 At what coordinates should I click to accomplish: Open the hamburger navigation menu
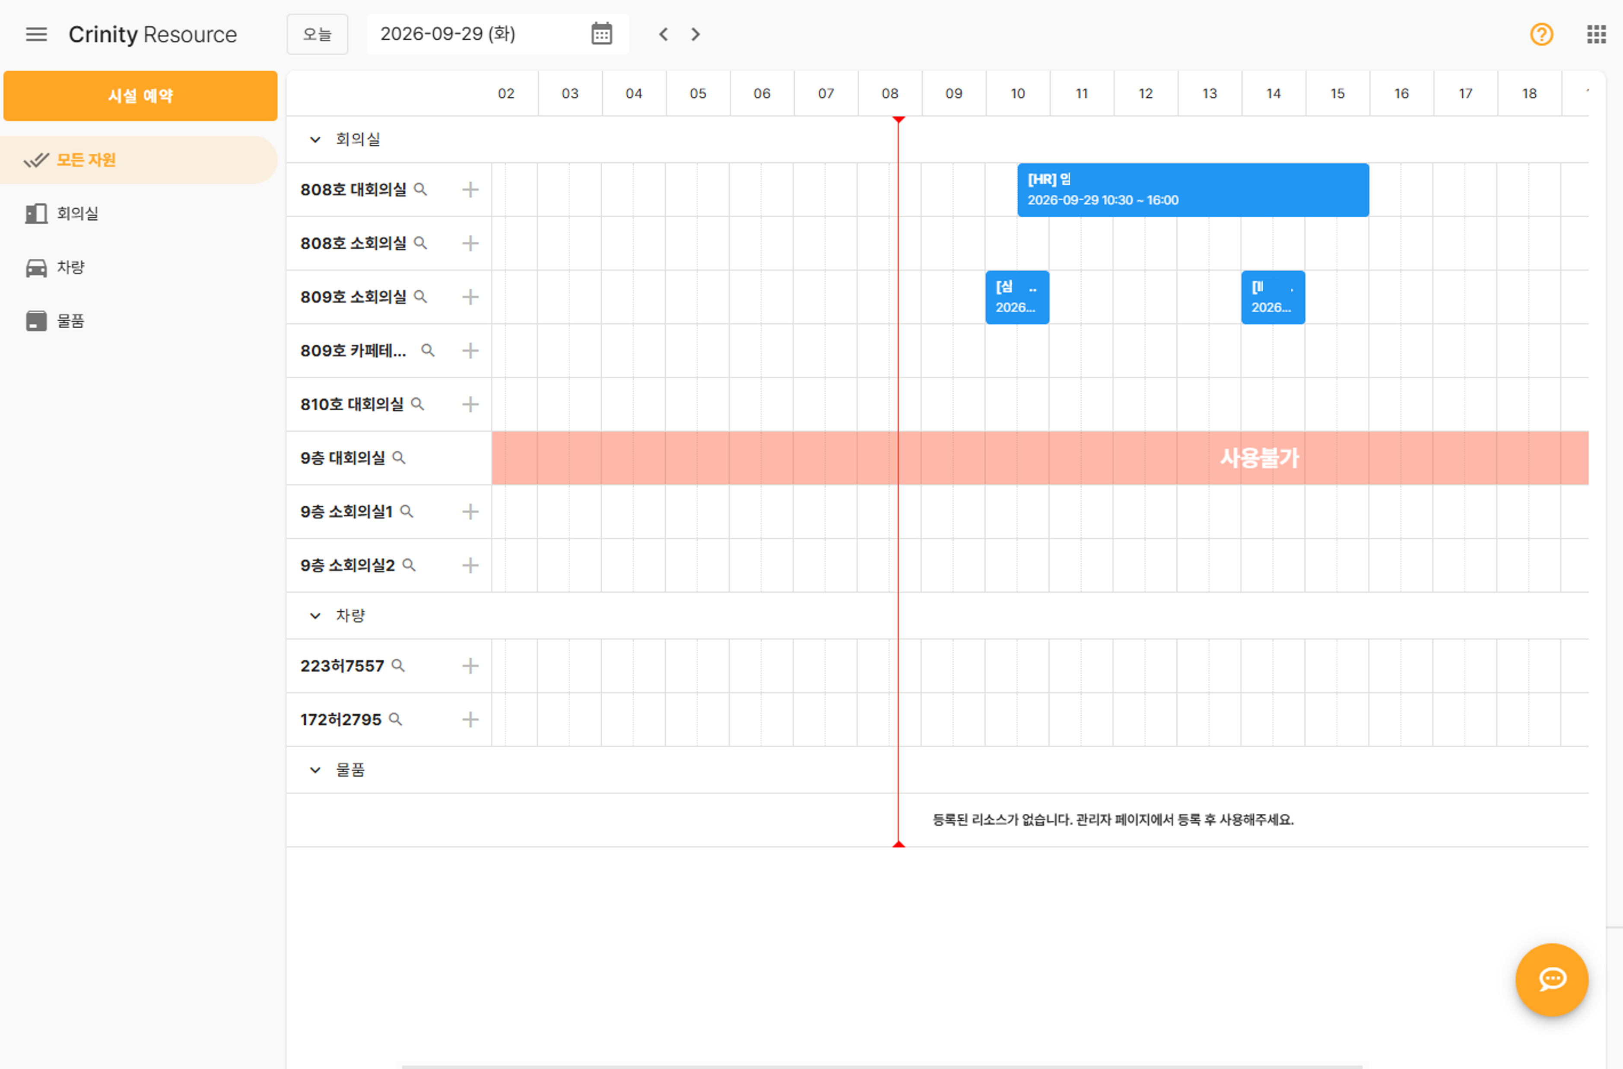point(36,34)
